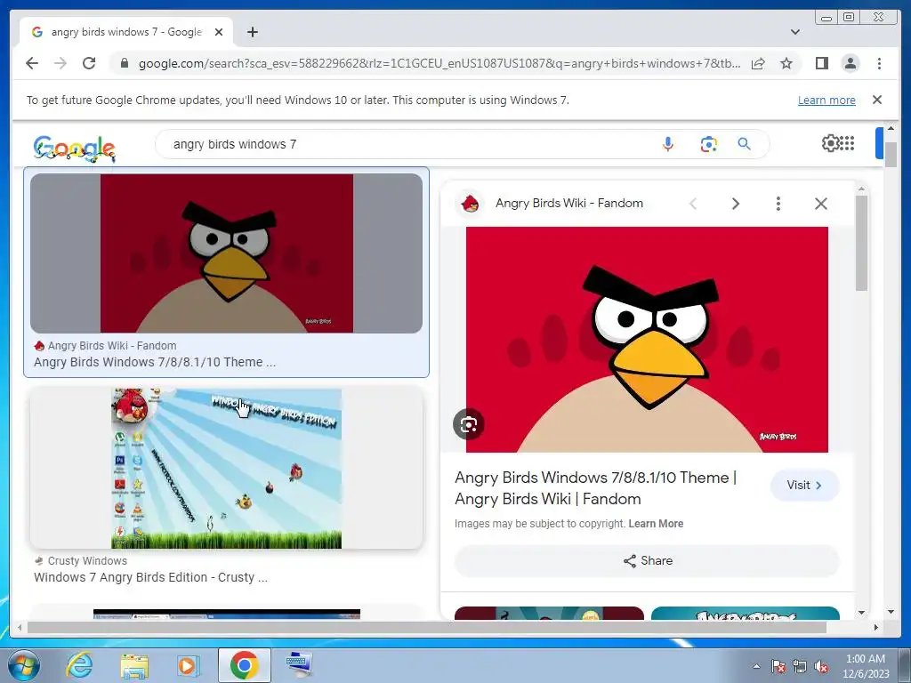Expand the tab search dropdown arrow
911x683 pixels.
[795, 32]
